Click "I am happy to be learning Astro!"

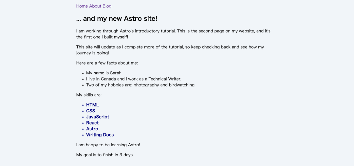(108, 145)
